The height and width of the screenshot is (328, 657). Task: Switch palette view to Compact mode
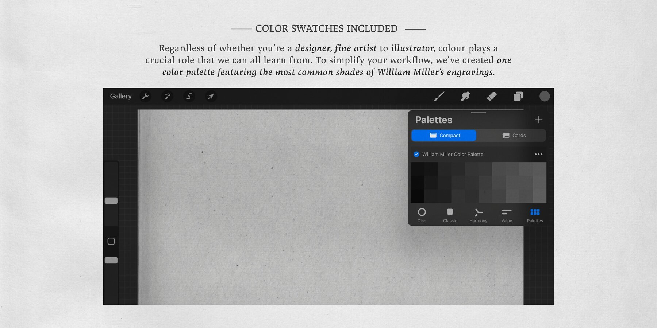[x=444, y=135]
